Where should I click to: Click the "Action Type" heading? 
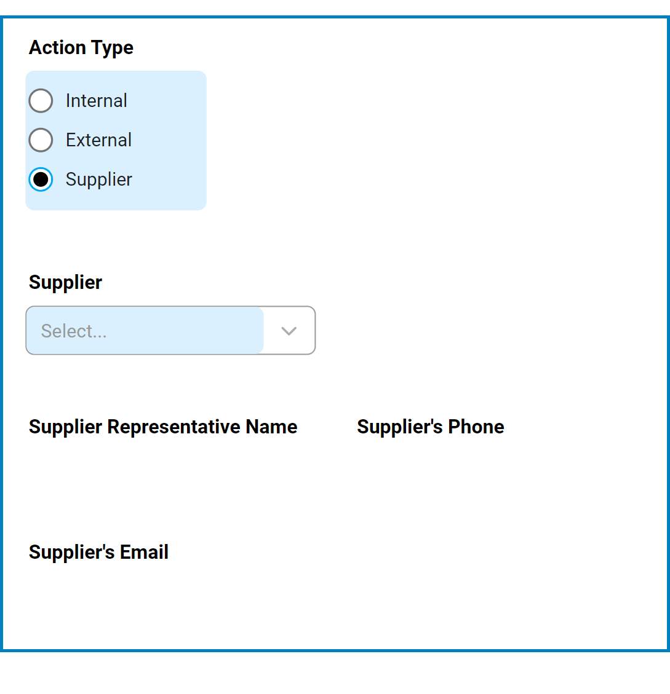[81, 47]
